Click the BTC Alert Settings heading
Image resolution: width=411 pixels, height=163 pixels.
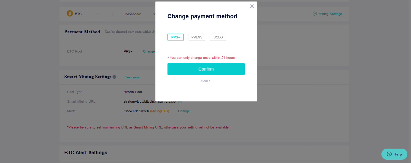pos(86,152)
